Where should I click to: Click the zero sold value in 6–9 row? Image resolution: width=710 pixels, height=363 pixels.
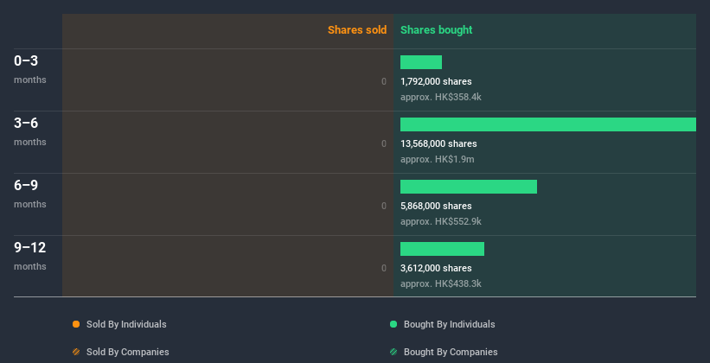(x=384, y=206)
